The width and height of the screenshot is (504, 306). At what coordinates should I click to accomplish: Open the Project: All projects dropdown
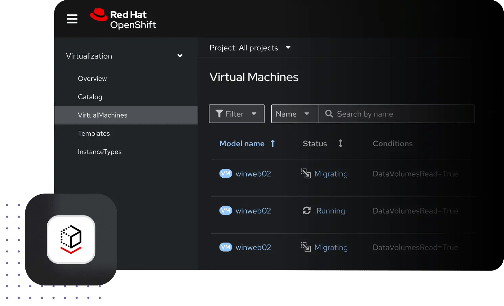(x=250, y=48)
